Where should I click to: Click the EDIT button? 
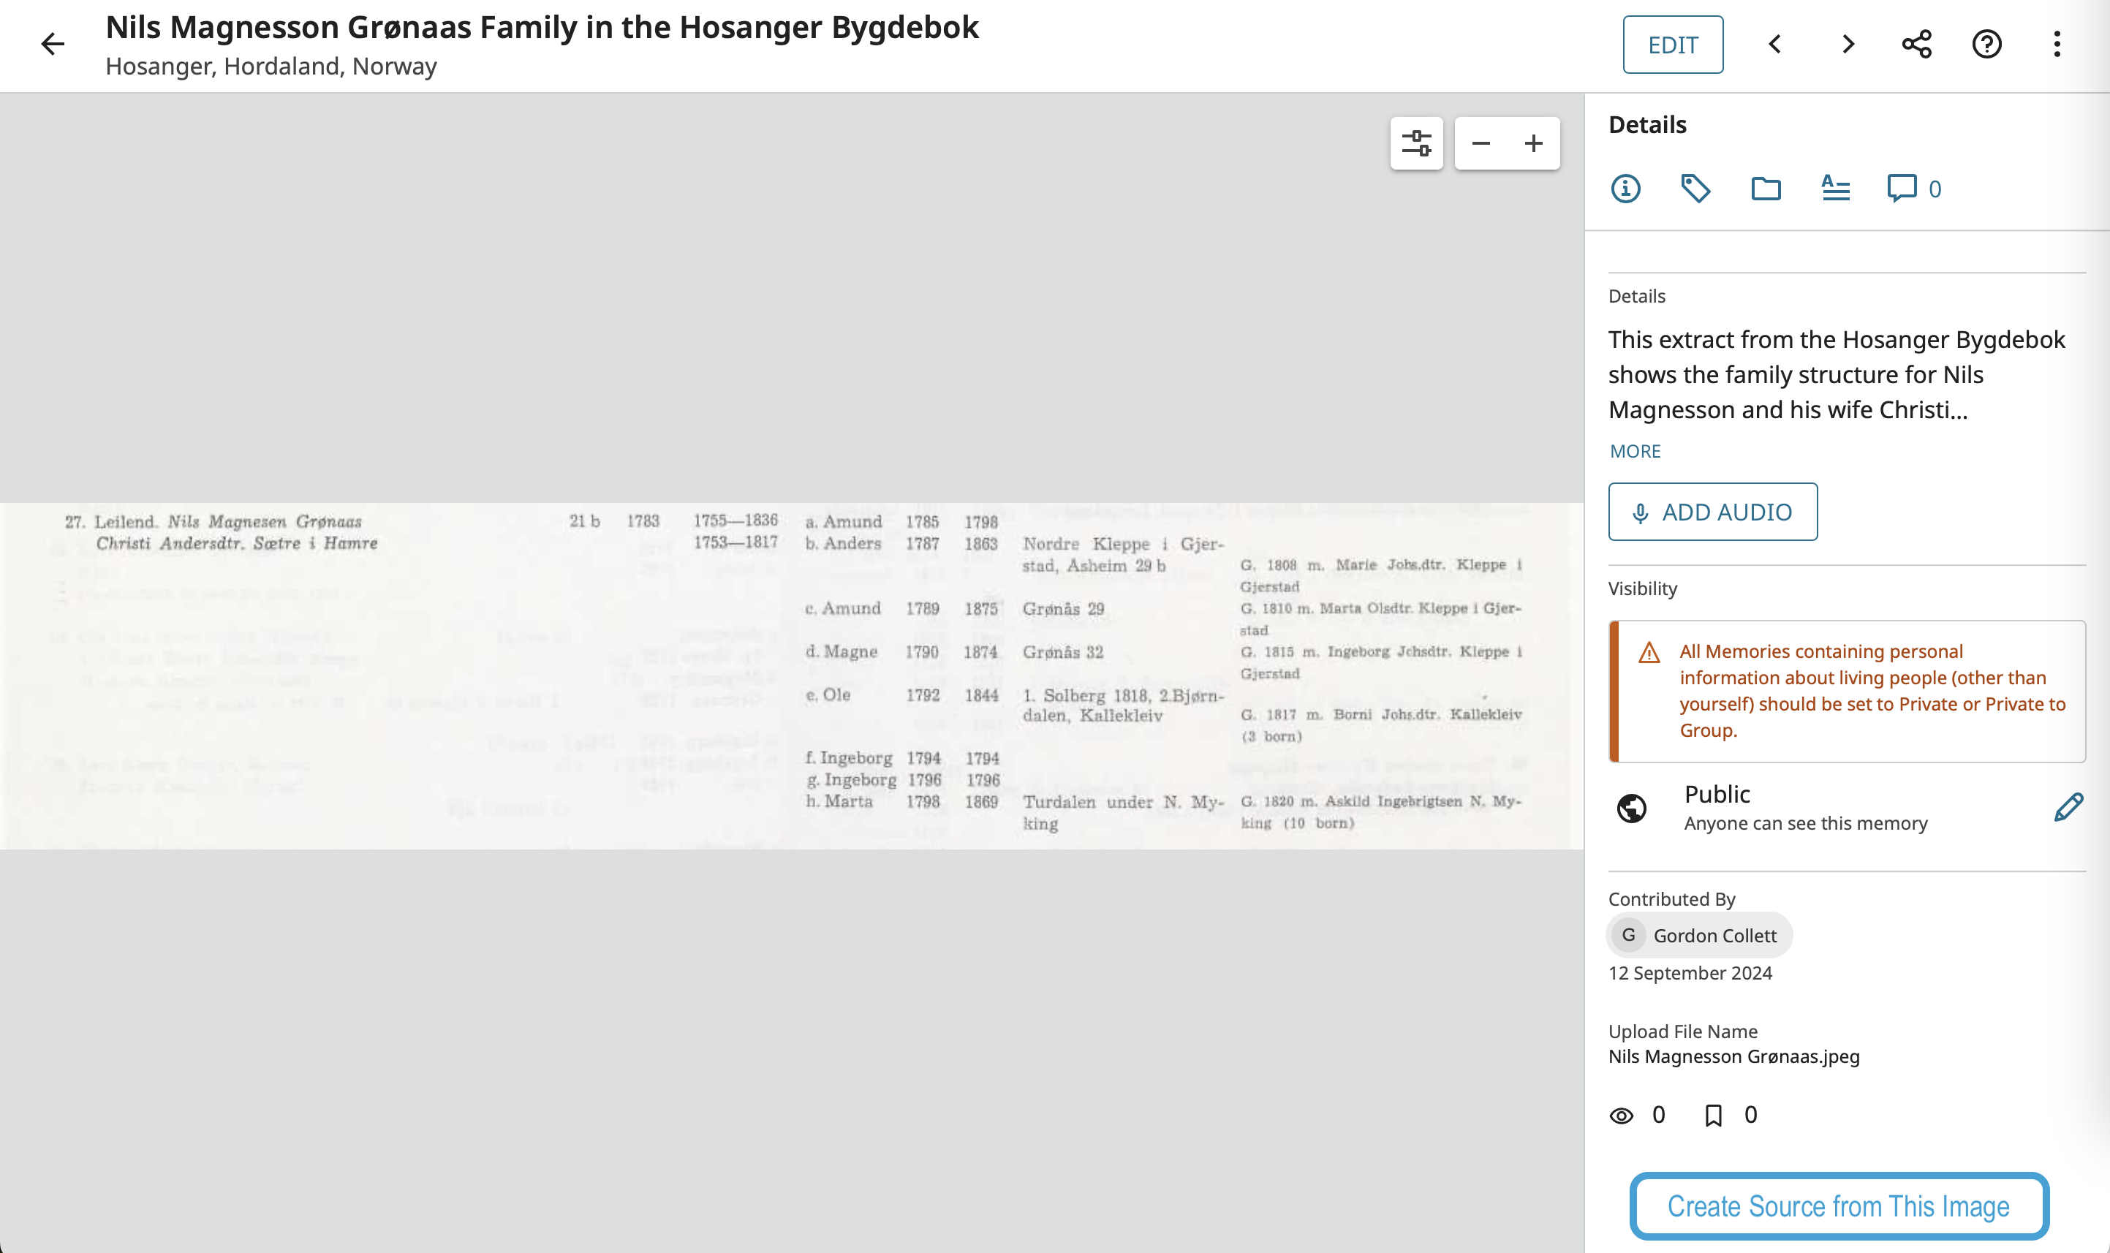(1672, 45)
